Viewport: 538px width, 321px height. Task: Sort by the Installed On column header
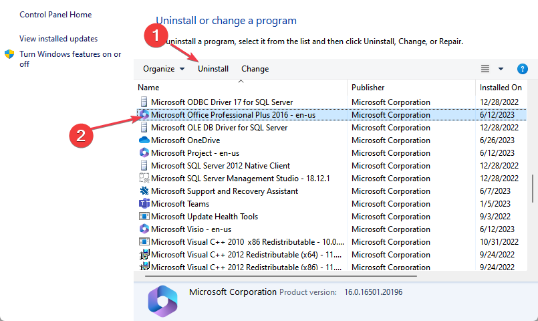click(501, 88)
